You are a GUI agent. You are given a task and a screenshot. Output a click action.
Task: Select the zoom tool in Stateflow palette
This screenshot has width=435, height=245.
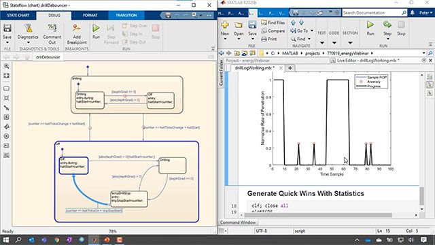pyautogui.click(x=7, y=66)
